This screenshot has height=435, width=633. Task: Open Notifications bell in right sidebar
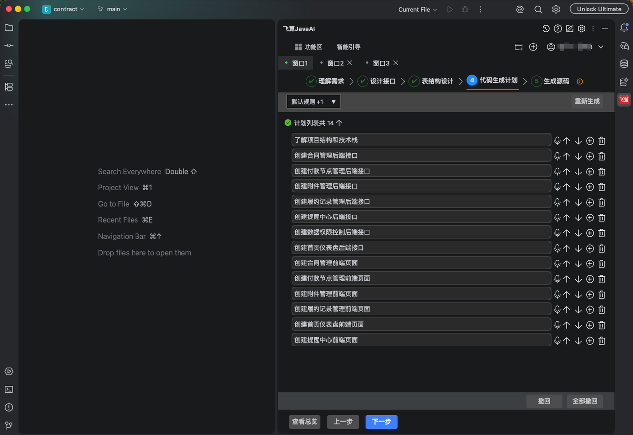624,28
